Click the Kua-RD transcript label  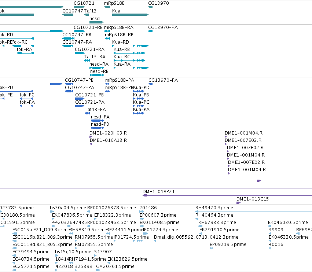coord(121,42)
